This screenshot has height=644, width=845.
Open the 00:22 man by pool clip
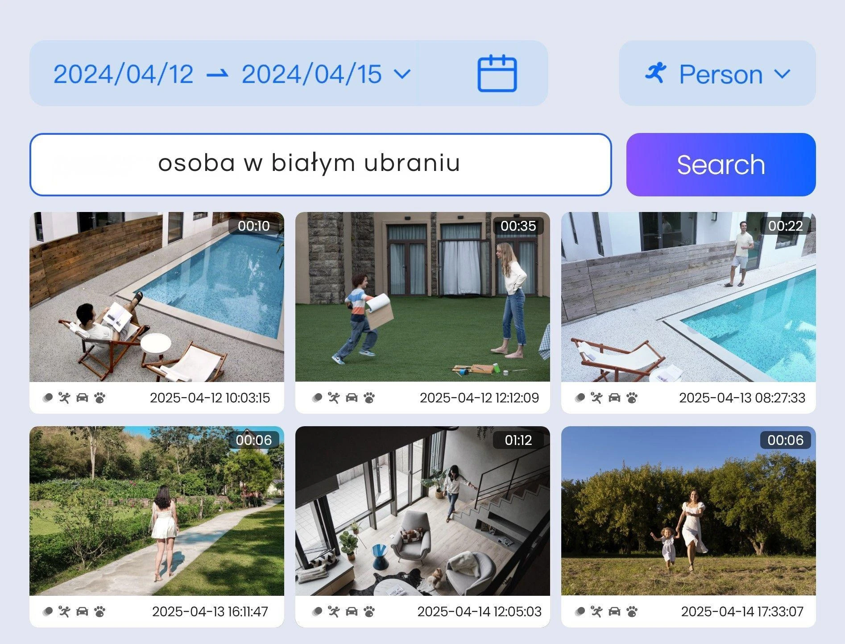tap(688, 297)
